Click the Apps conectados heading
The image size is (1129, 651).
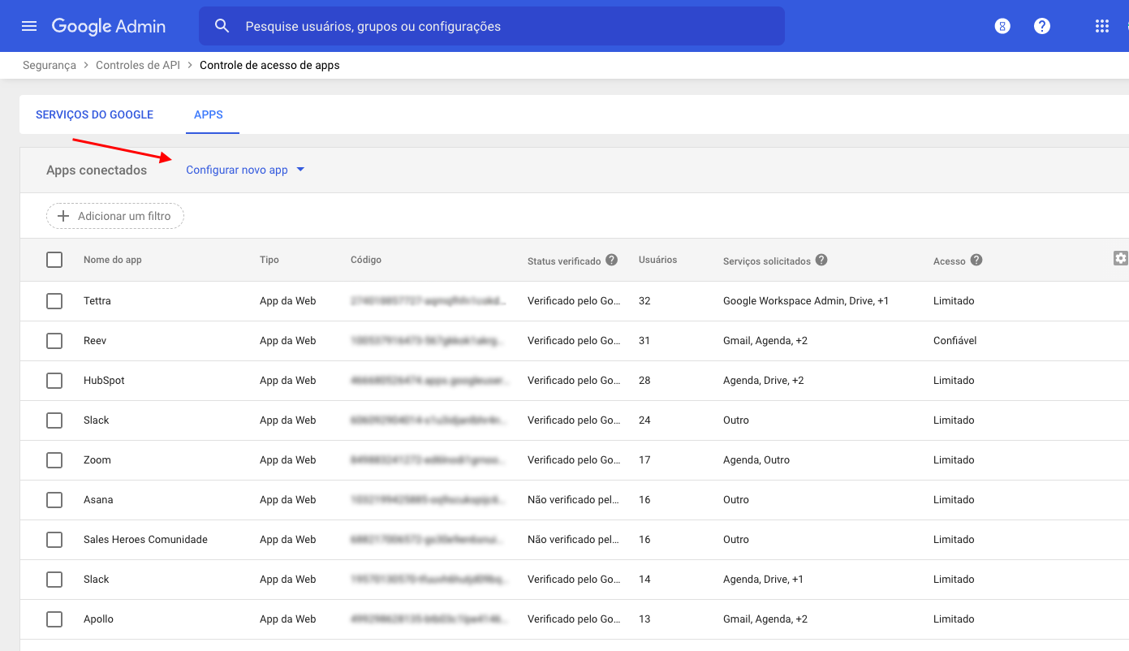tap(97, 170)
